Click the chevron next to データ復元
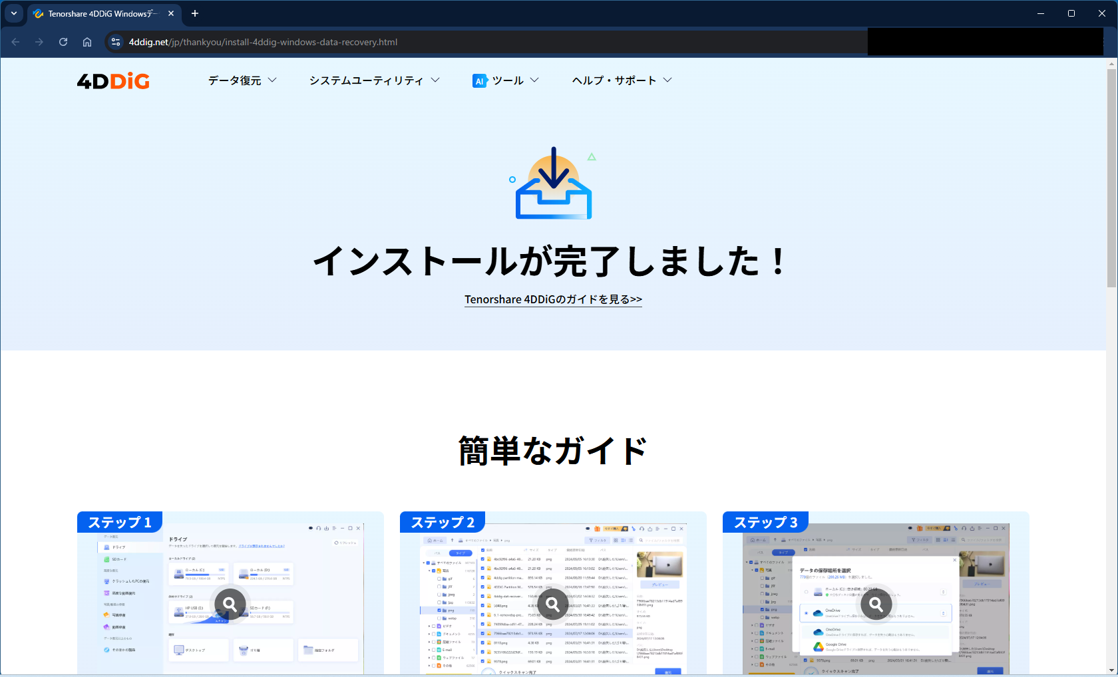This screenshot has width=1118, height=677. (272, 80)
